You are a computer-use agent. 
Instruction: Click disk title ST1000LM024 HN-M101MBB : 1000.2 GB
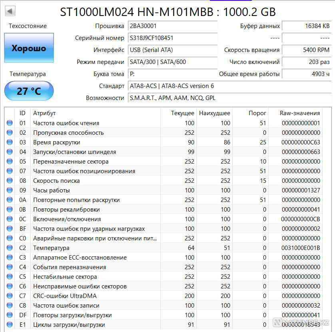pos(168,12)
